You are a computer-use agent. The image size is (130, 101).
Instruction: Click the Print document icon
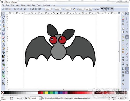coord(123,24)
